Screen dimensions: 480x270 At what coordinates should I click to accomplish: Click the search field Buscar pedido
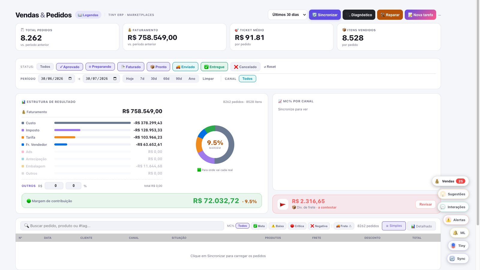[x=122, y=226]
